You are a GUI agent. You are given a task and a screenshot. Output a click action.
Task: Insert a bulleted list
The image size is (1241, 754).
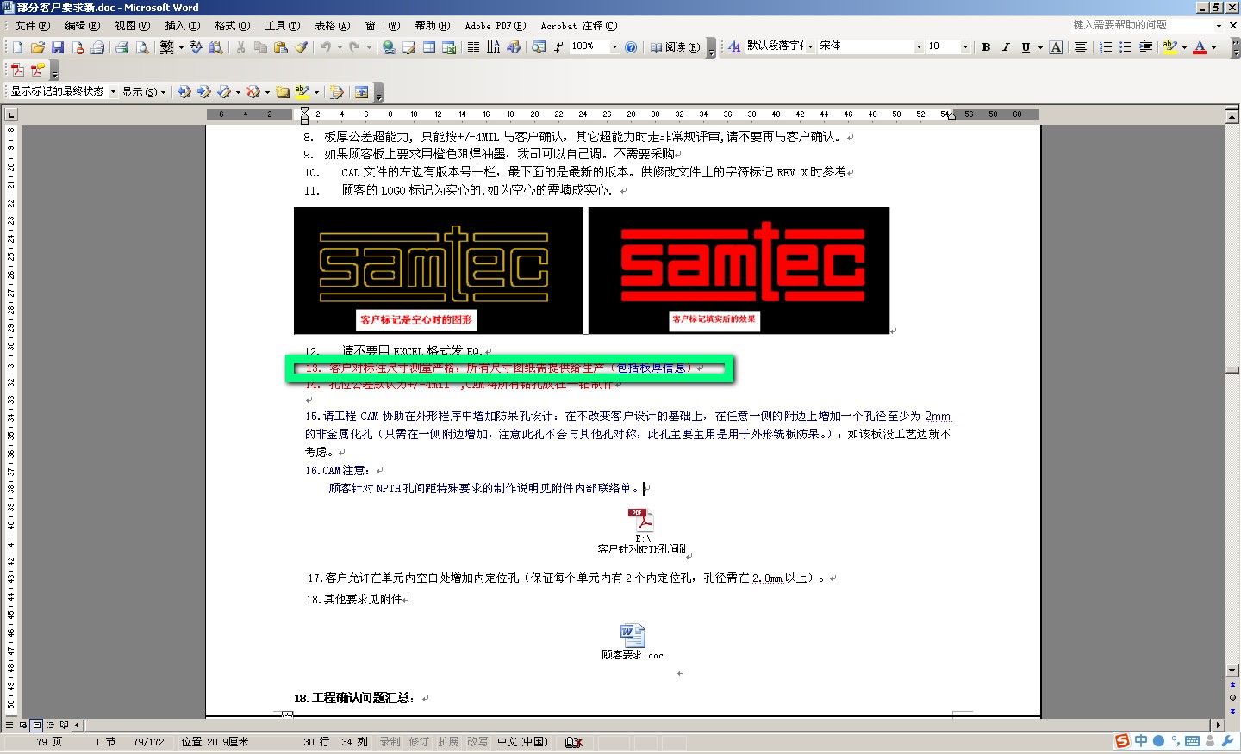[1126, 47]
